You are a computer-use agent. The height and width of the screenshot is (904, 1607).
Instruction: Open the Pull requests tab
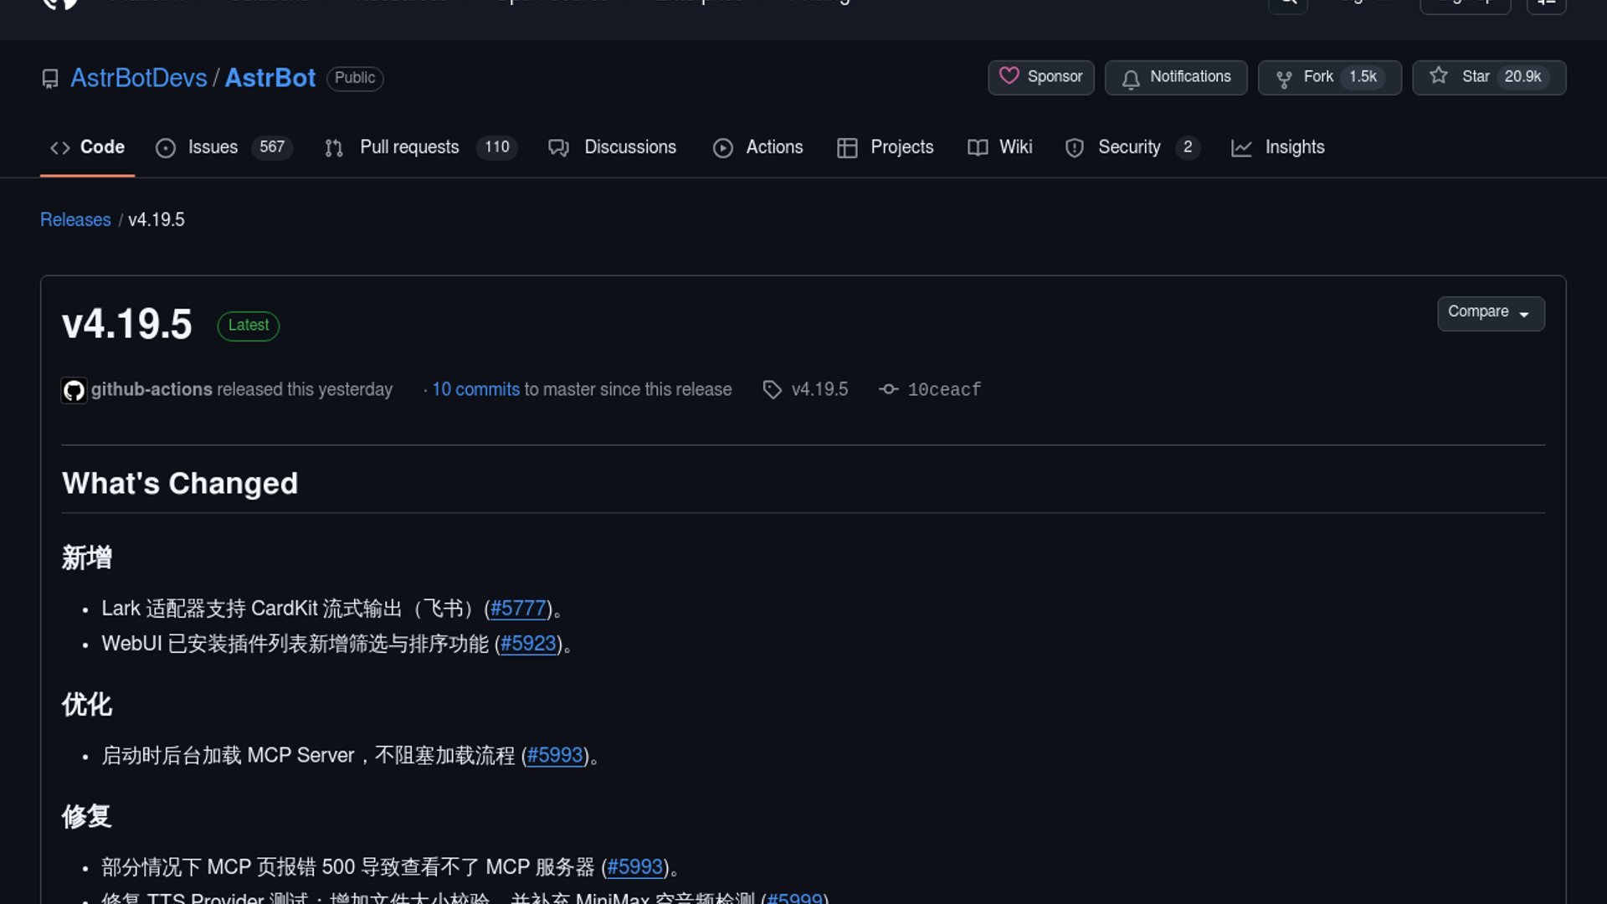409,147
